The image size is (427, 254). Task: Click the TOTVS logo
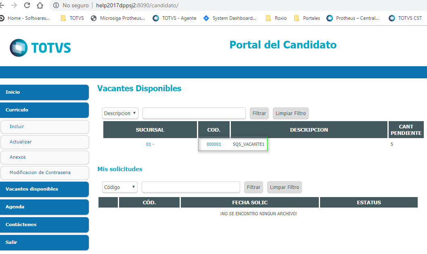pos(40,48)
